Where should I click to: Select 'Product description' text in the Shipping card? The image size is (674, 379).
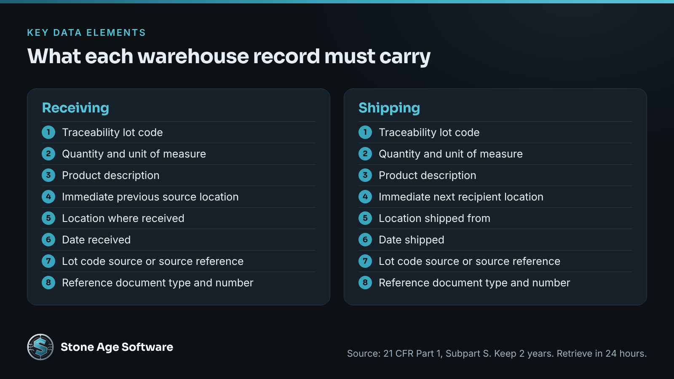click(x=428, y=175)
